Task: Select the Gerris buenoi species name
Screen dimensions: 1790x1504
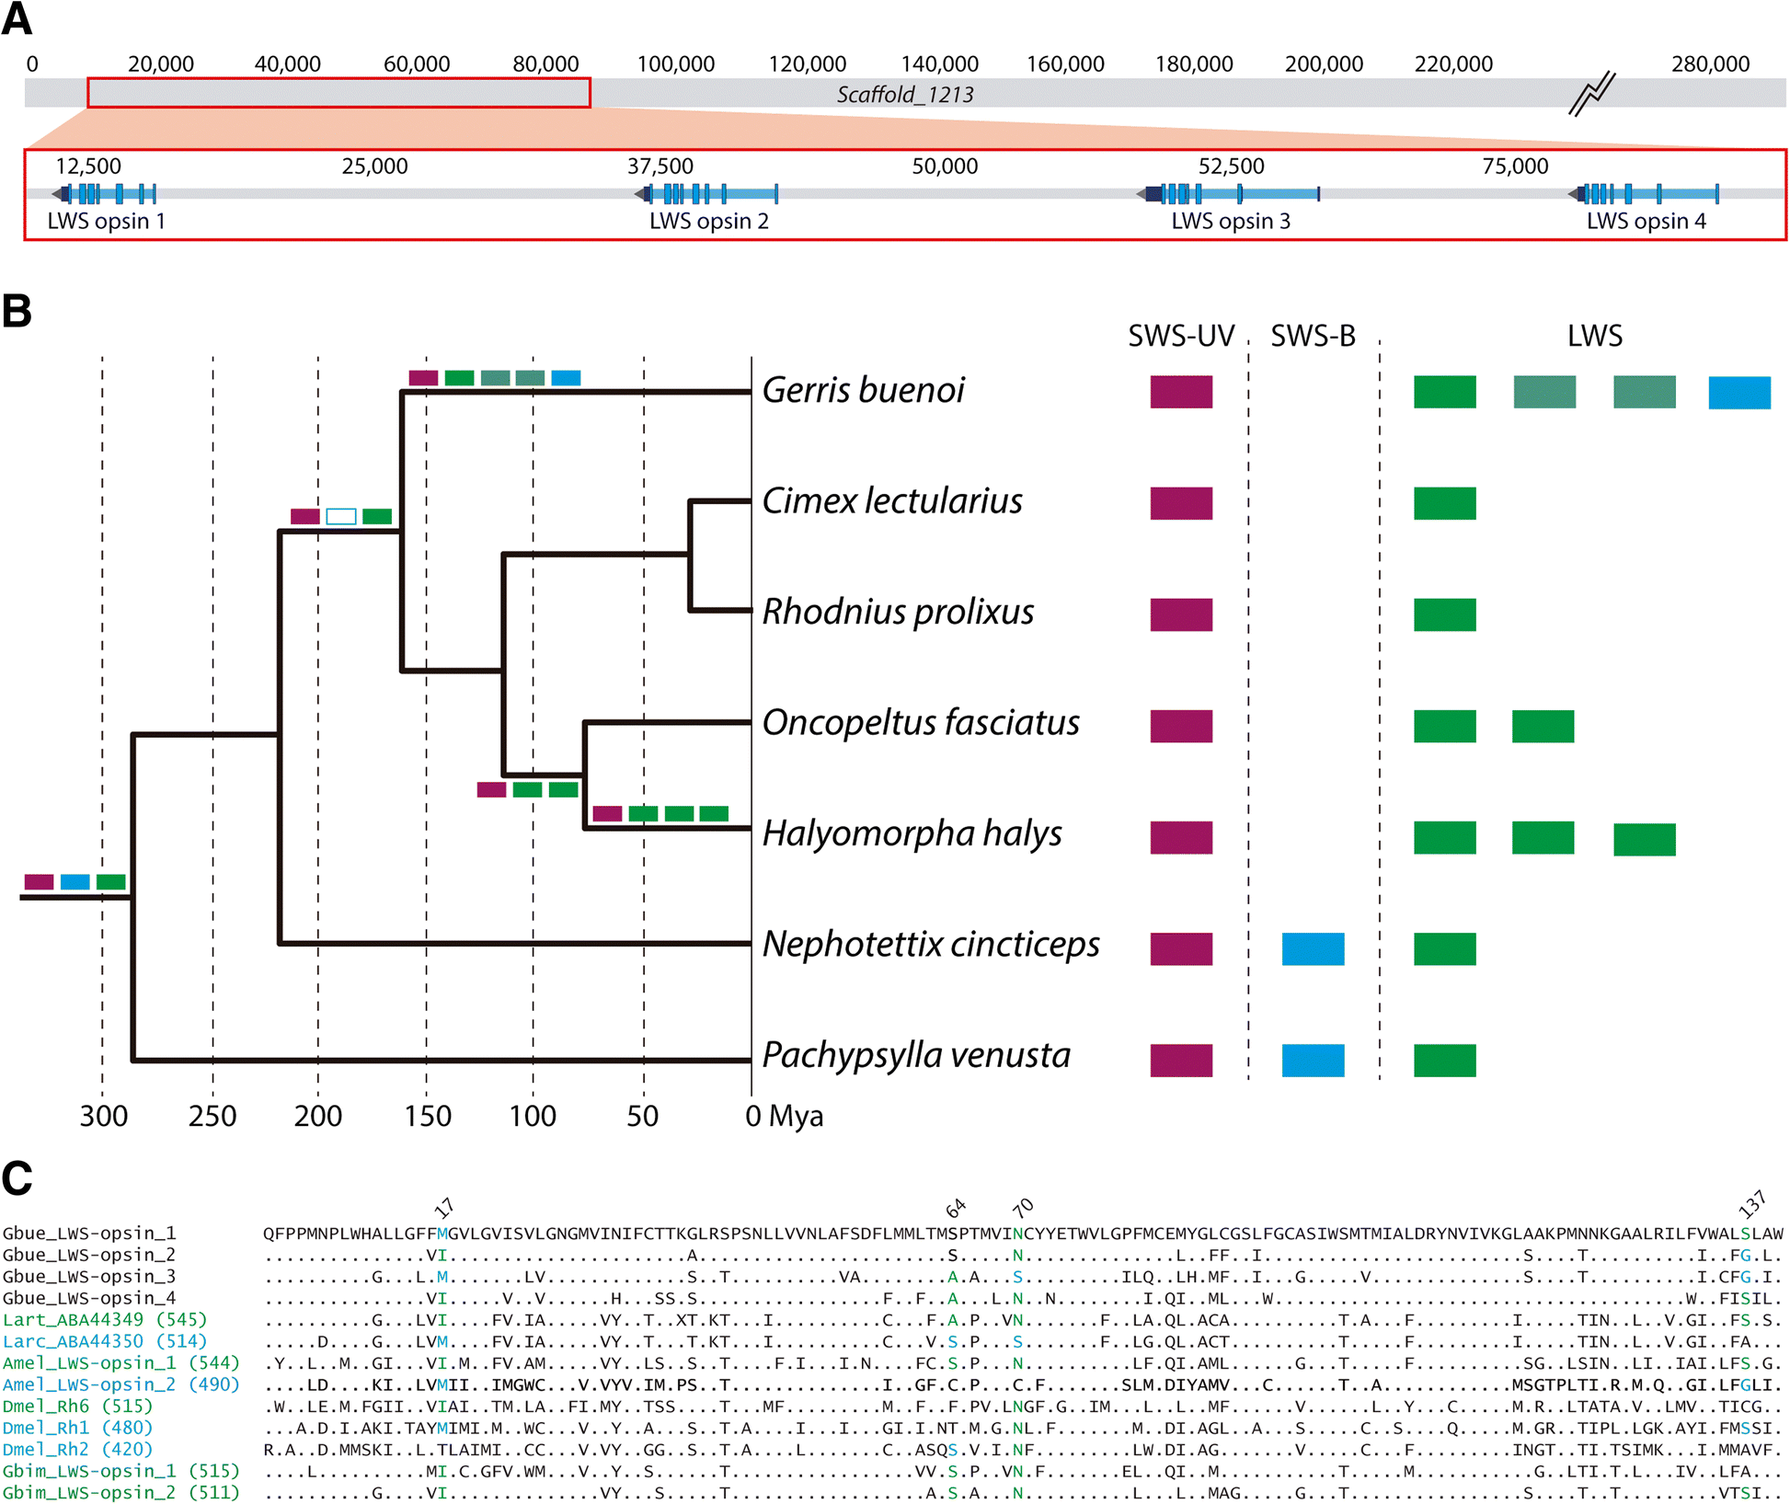Action: coord(863,390)
